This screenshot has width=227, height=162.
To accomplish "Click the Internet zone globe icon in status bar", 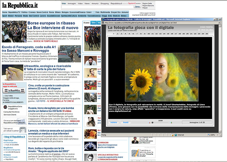I will (x=176, y=135).
